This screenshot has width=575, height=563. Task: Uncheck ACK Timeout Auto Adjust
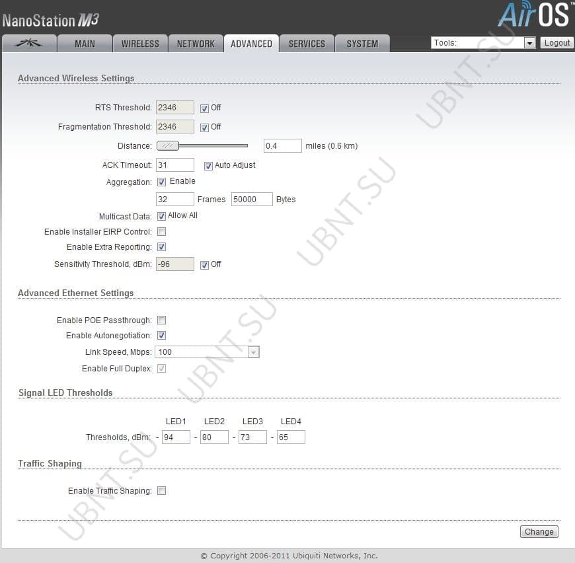click(x=208, y=166)
